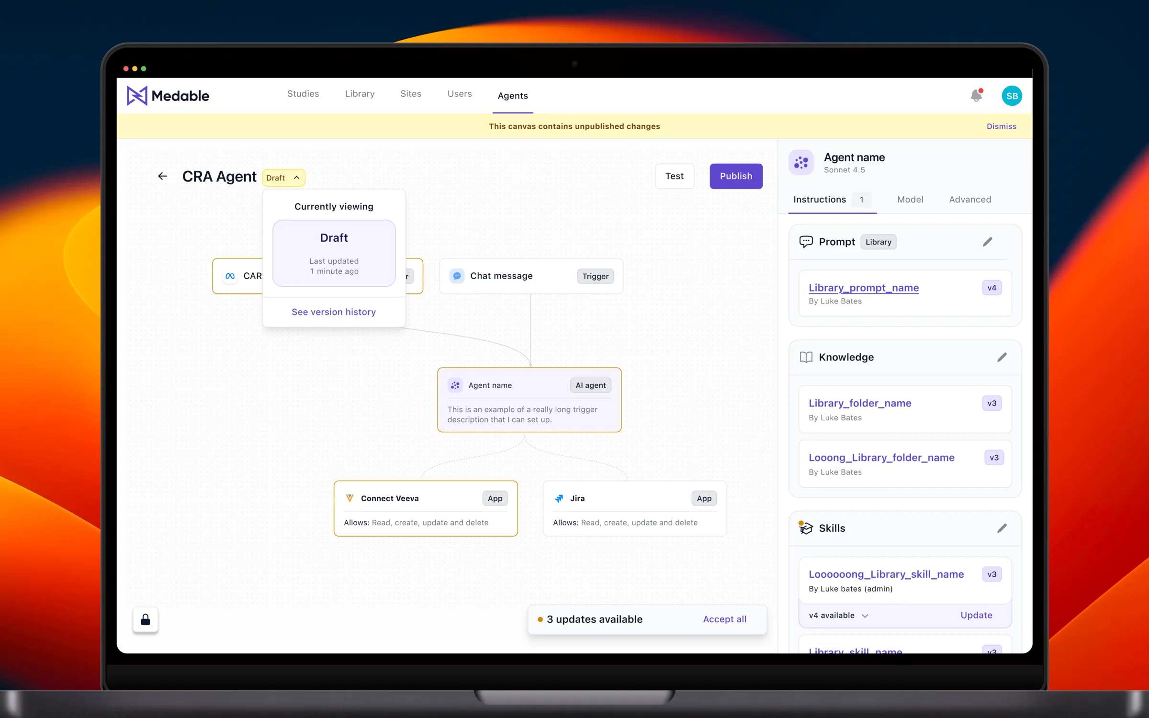This screenshot has height=718, width=1149.
Task: Click the Agent name panel icon
Action: pyautogui.click(x=801, y=163)
